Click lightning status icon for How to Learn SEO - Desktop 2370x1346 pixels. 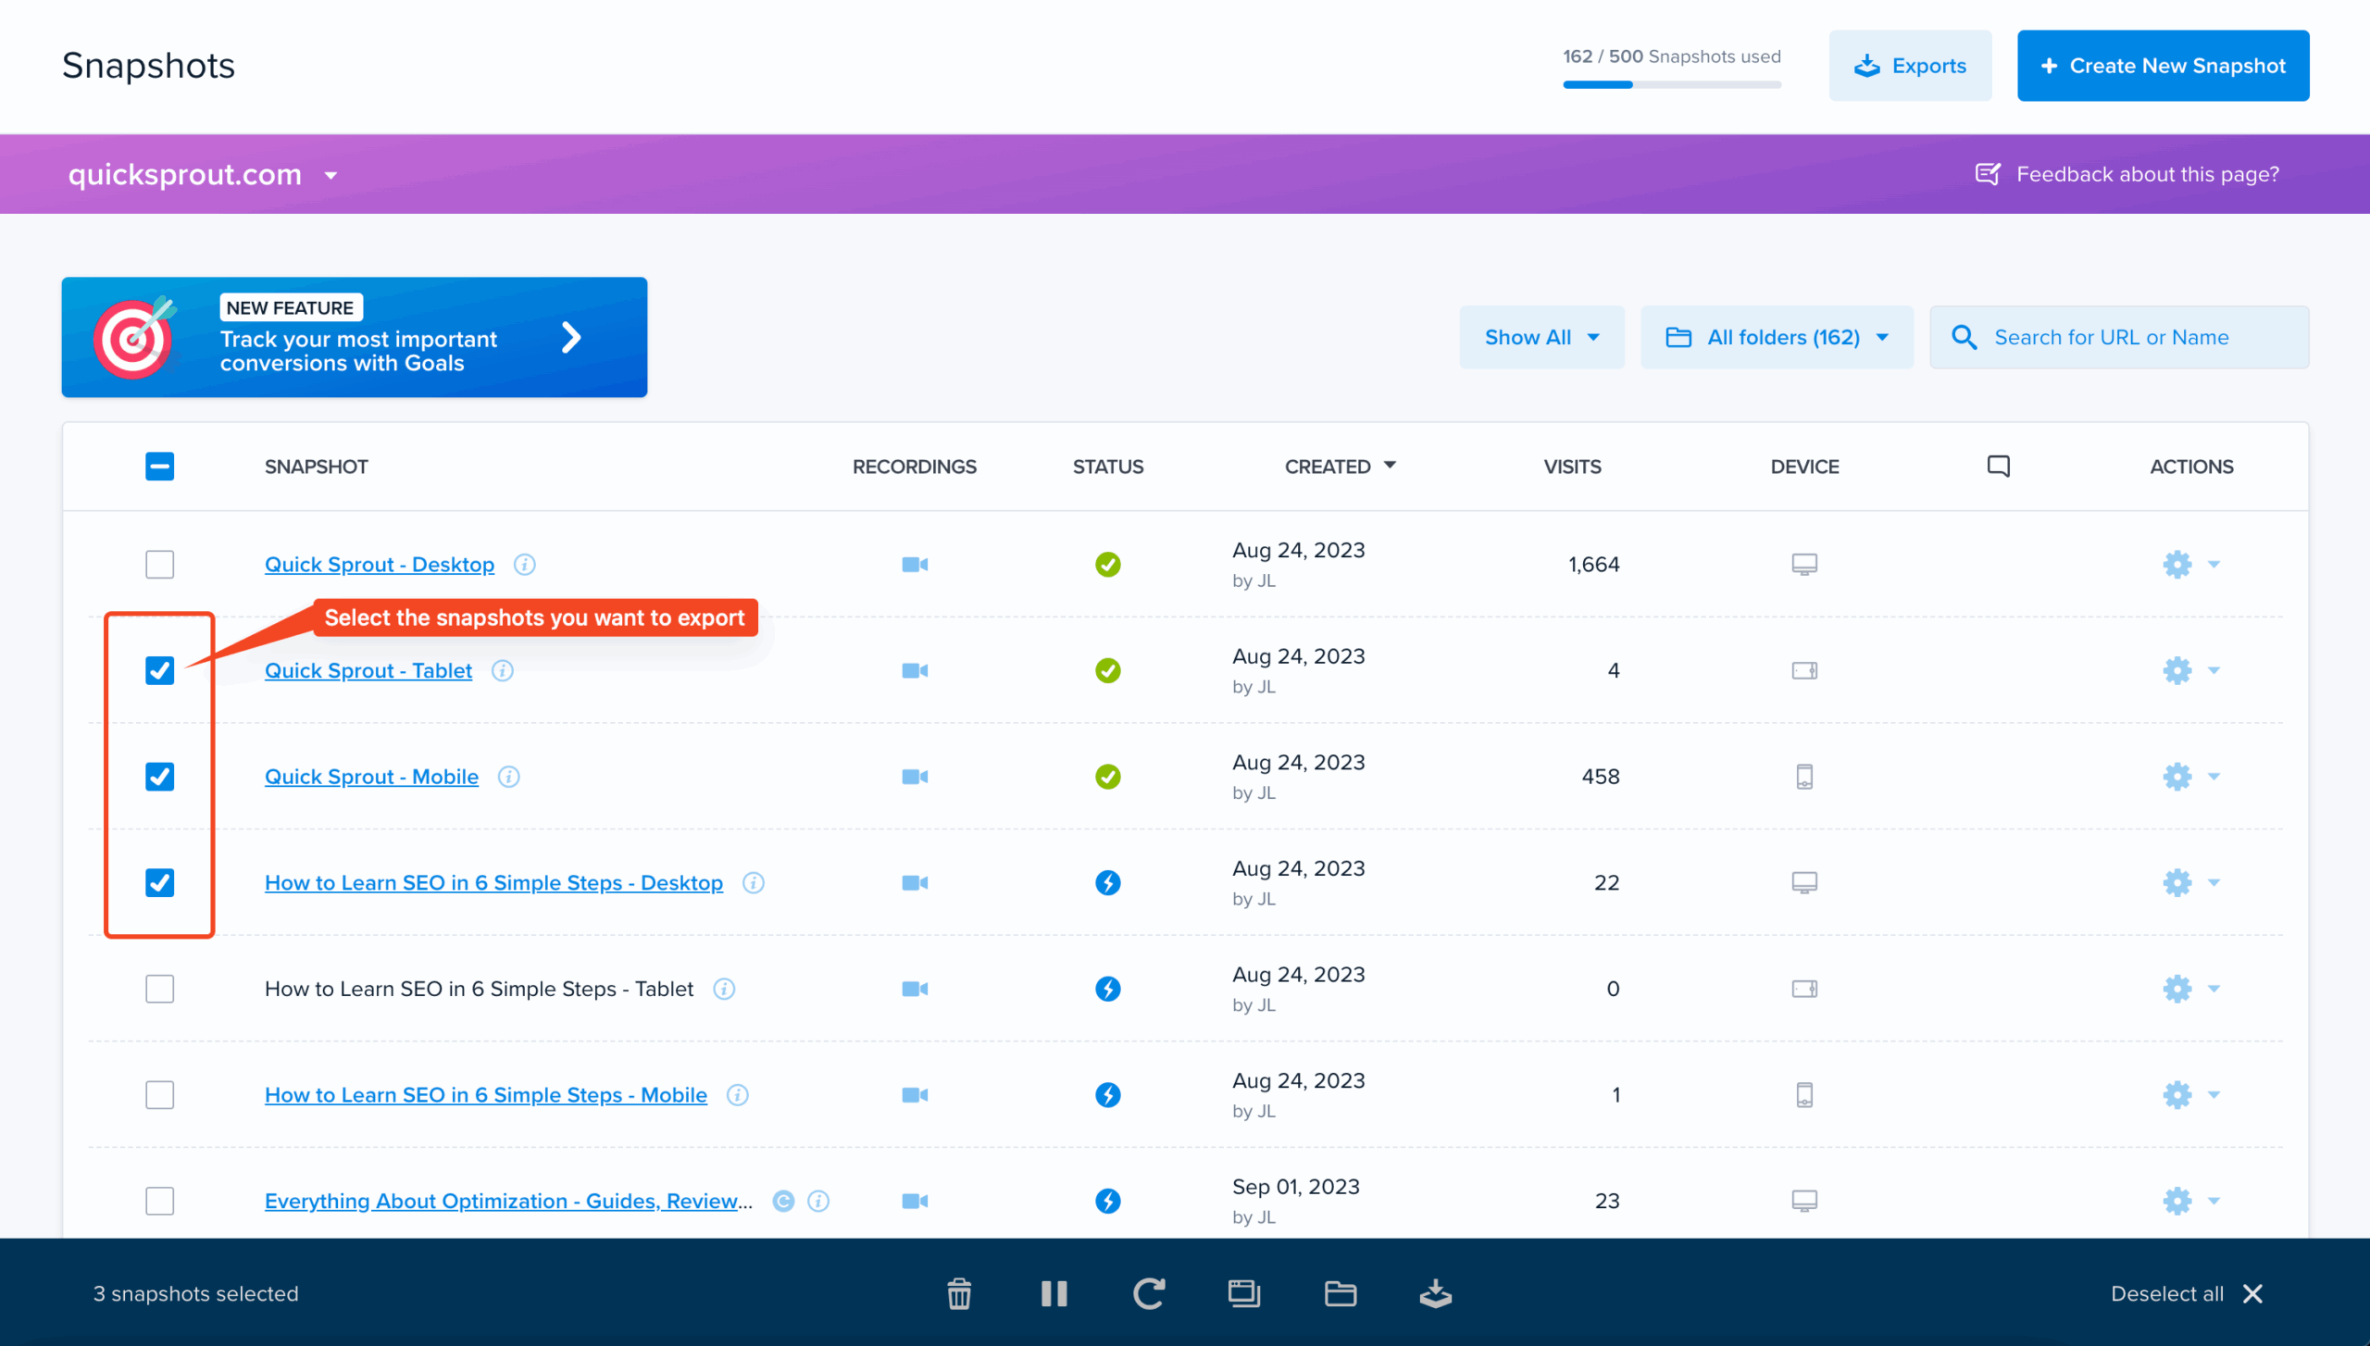point(1107,882)
